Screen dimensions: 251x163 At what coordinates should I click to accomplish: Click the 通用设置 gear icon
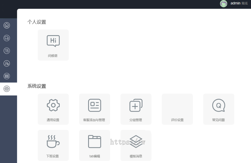tap(53, 105)
